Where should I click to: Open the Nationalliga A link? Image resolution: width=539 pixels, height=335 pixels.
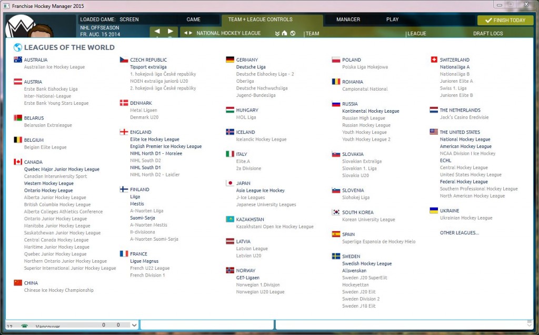tap(454, 67)
